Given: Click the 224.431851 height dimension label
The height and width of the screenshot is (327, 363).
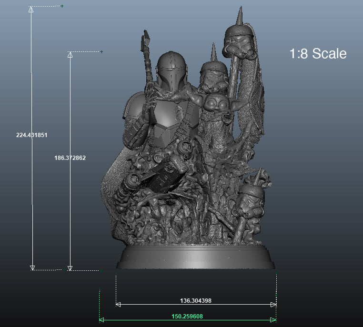Looking at the screenshot, I should (x=31, y=135).
